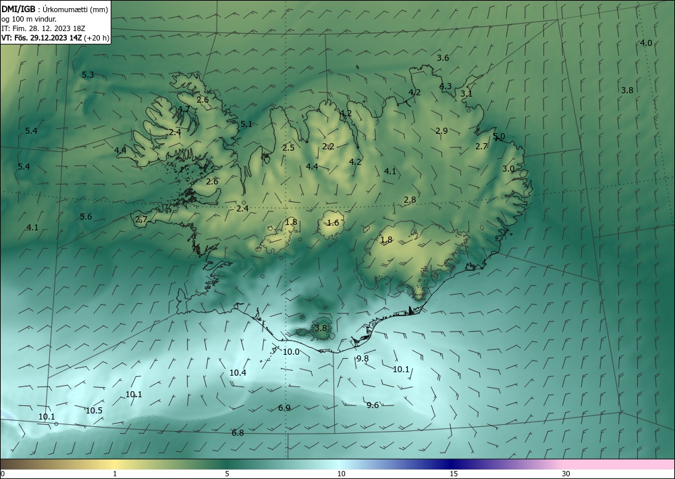Click the color scale label 0
This screenshot has height=479, width=675.
pyautogui.click(x=3, y=474)
